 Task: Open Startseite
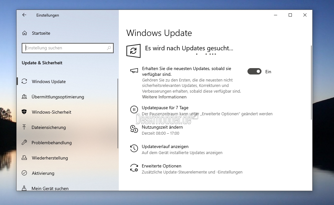tap(41, 33)
